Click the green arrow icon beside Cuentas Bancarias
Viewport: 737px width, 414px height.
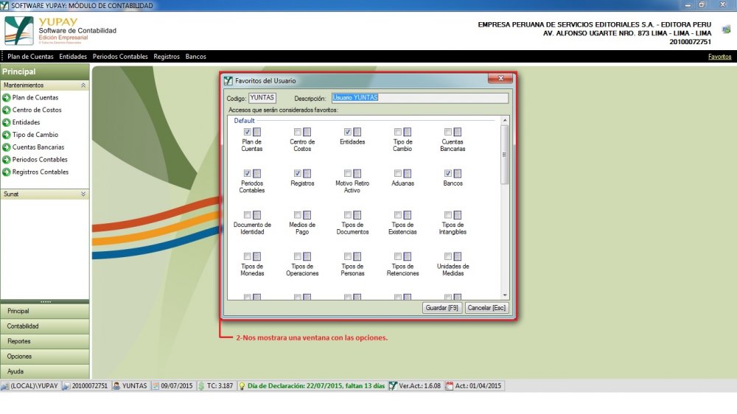(7, 147)
